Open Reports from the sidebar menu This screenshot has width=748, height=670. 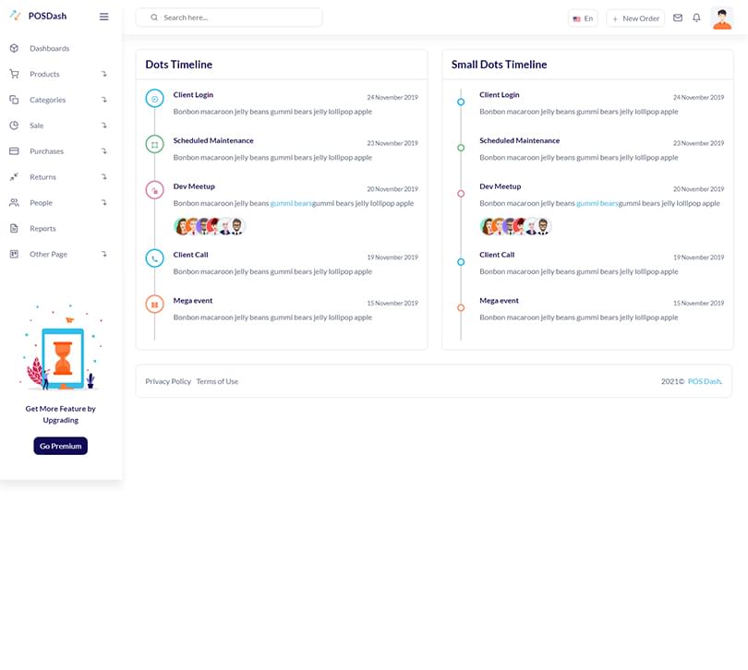coord(42,229)
